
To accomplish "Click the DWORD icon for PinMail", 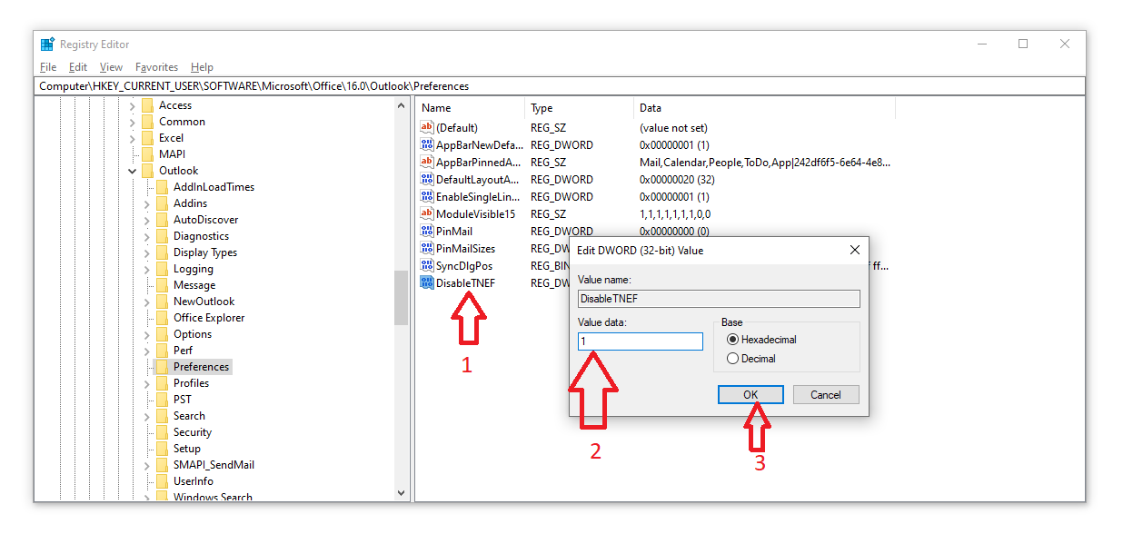I will click(x=427, y=232).
